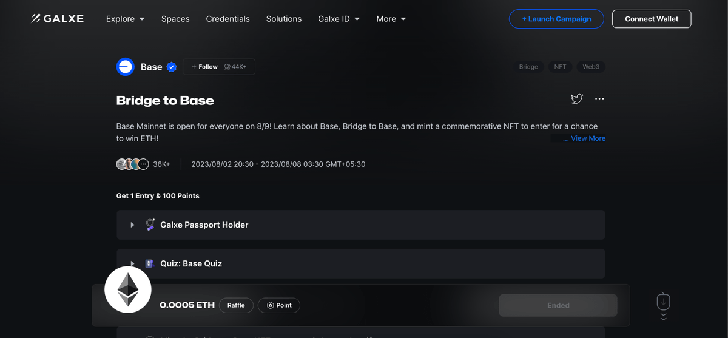Viewport: 728px width, 338px height.
Task: Select the NFT tag
Action: coord(560,67)
